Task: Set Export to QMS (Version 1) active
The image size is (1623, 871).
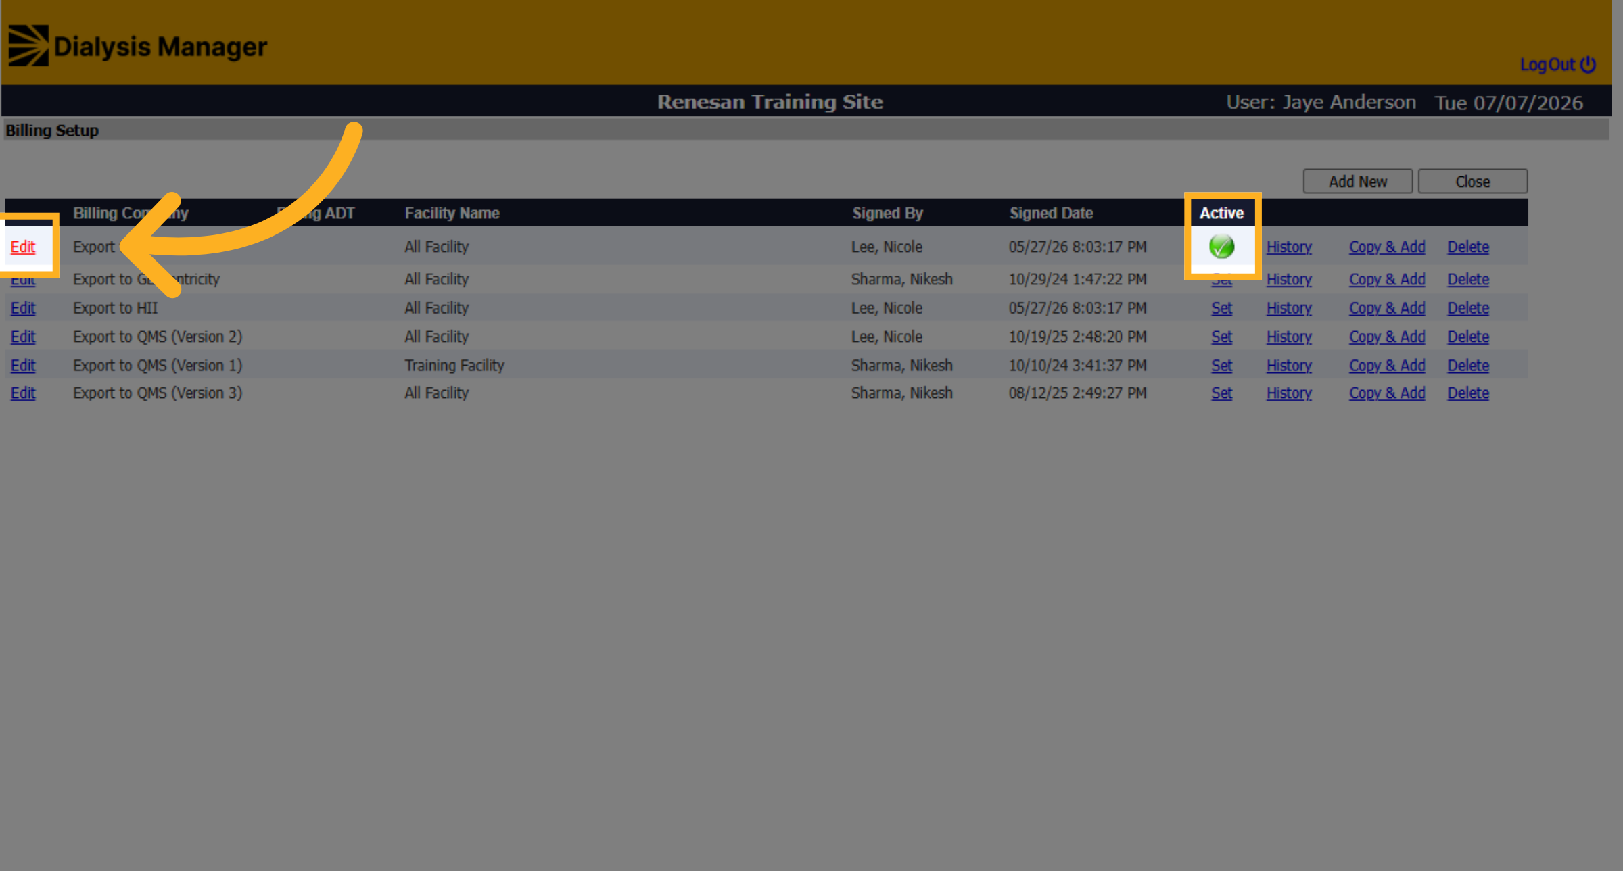Action: 1221,365
